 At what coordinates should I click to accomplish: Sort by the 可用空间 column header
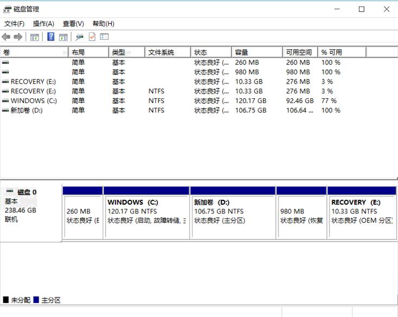click(300, 53)
